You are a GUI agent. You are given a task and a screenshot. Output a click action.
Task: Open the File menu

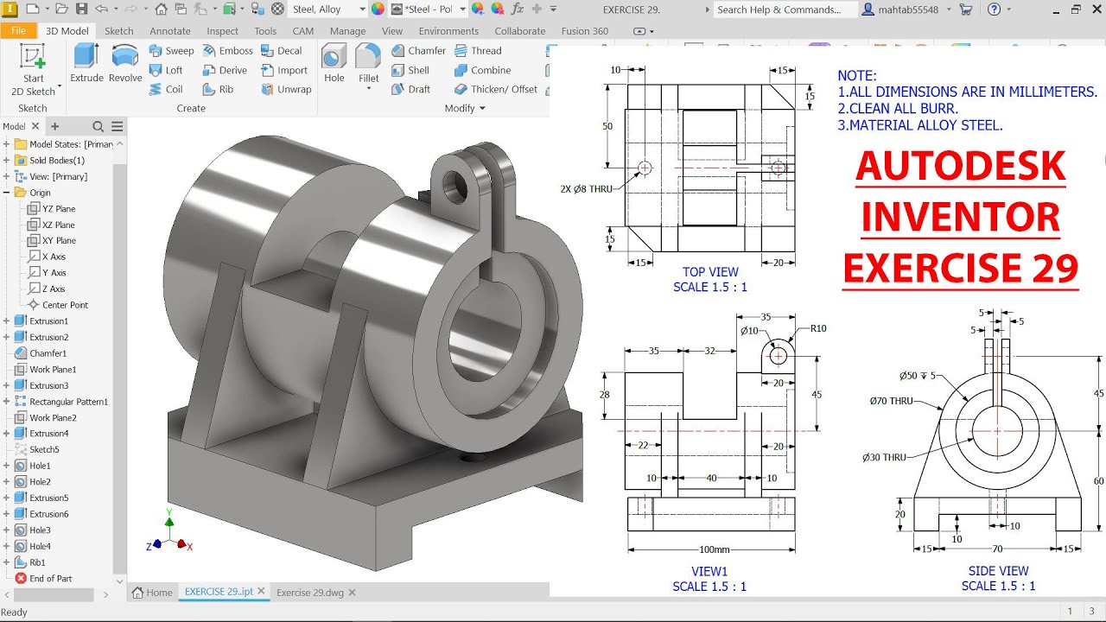click(x=18, y=30)
